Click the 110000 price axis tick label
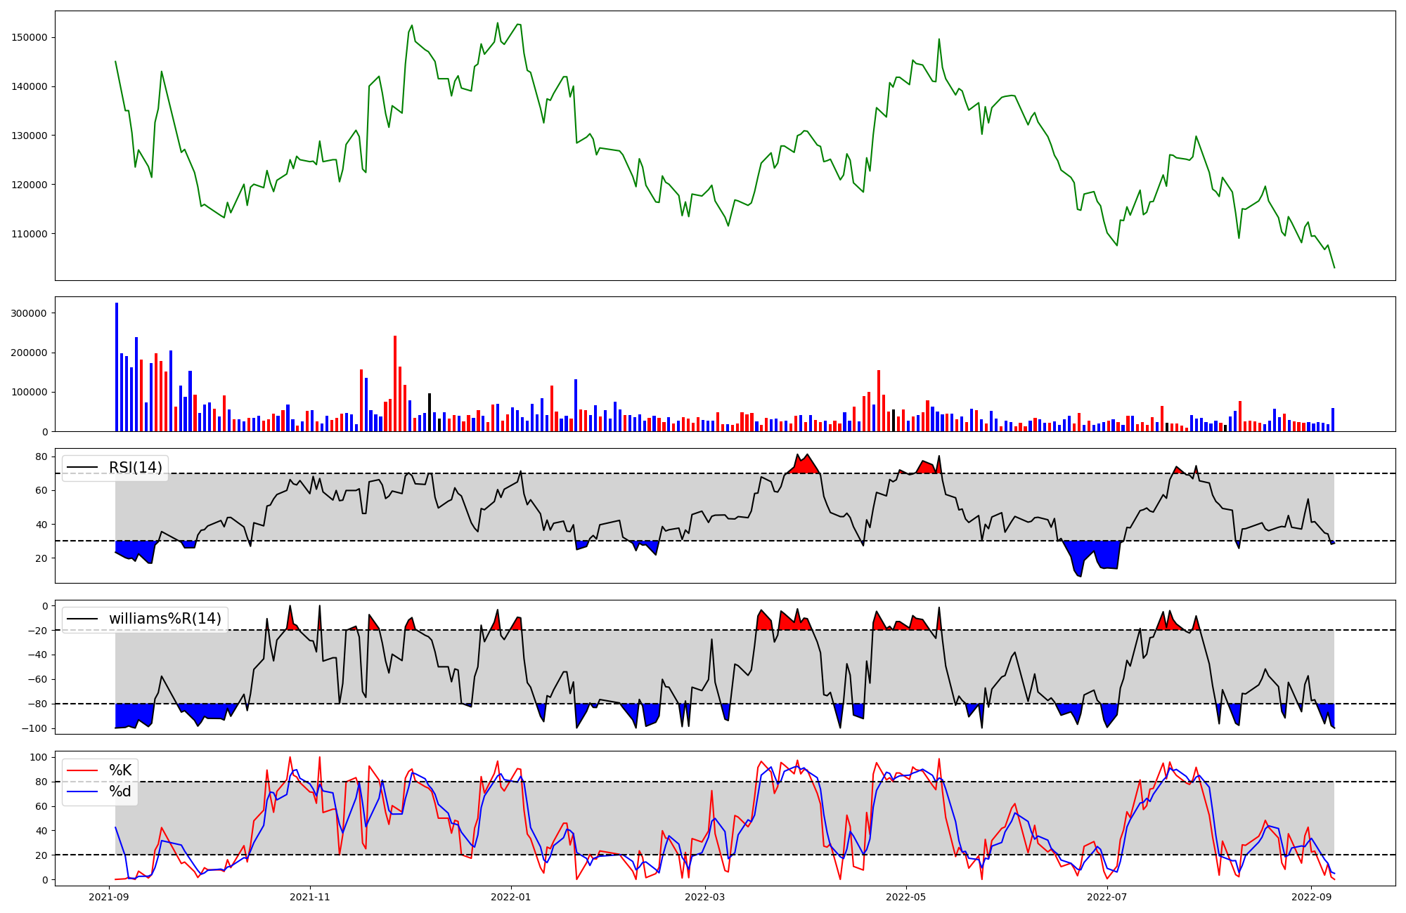 (29, 234)
